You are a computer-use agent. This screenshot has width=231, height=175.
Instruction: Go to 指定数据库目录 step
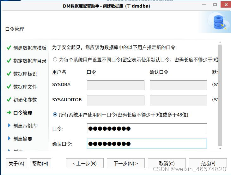(30, 61)
